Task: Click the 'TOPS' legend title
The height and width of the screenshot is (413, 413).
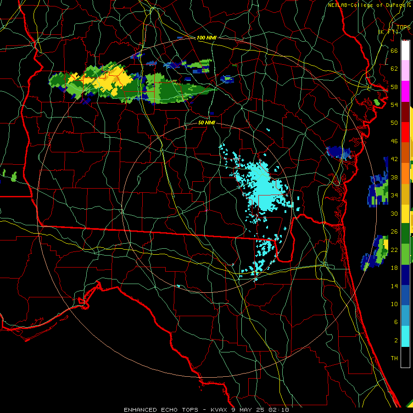Action: pos(403,27)
